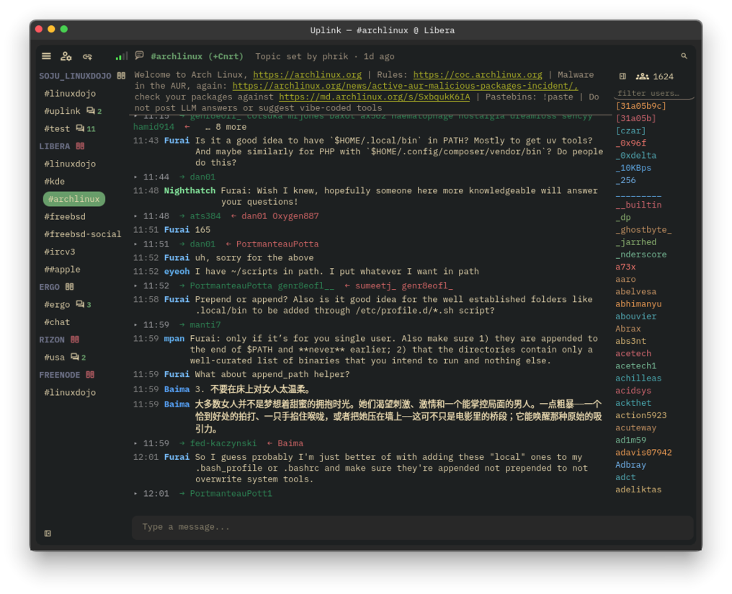The width and height of the screenshot is (732, 594).
Task: Expand the 11:44 dan01 join event
Action: point(136,177)
